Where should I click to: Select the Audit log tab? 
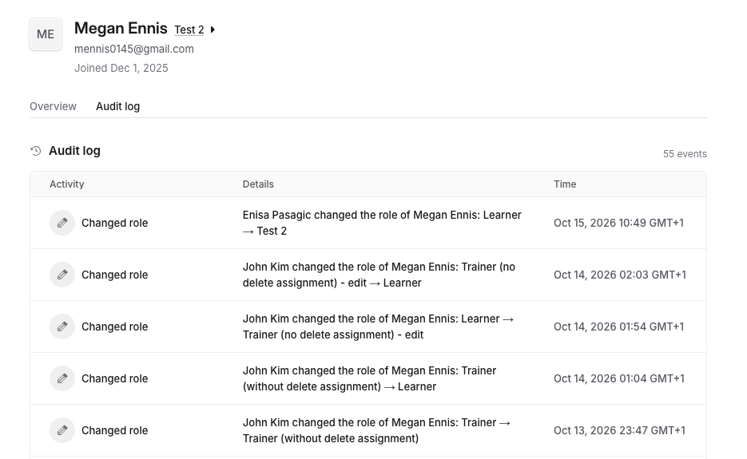117,106
